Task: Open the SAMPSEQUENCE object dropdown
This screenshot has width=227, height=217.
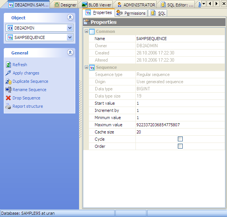Action: tap(70, 37)
